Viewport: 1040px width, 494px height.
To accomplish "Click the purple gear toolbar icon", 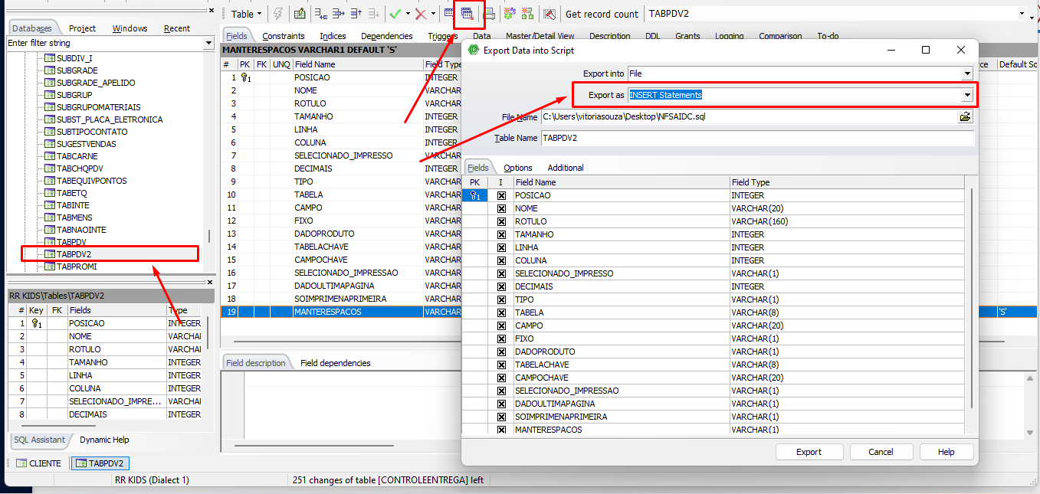I will (510, 14).
